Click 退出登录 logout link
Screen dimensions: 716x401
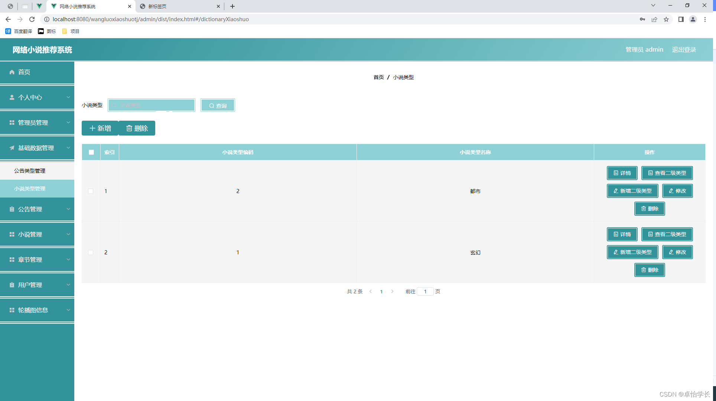coord(684,49)
